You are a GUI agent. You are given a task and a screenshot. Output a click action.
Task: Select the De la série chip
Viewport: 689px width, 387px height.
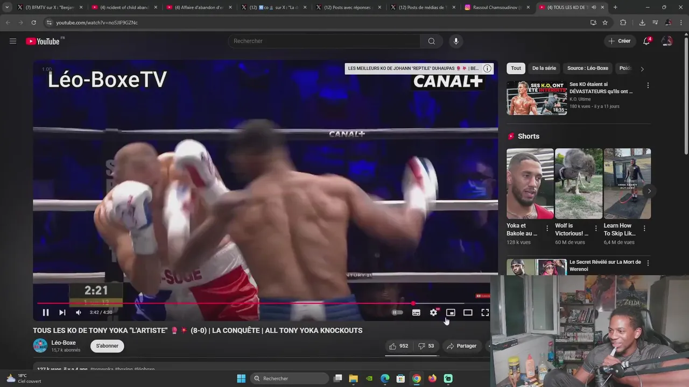pos(544,68)
